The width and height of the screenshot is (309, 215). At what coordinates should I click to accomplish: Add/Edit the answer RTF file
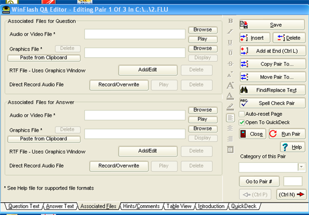(148, 151)
